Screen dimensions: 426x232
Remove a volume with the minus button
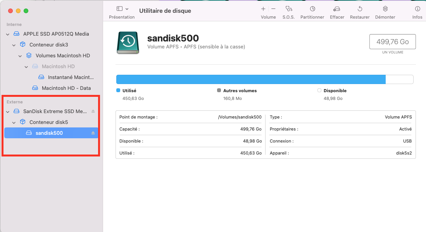coord(273,9)
